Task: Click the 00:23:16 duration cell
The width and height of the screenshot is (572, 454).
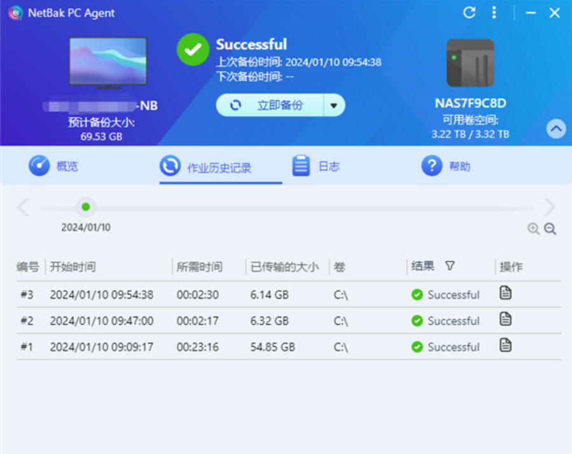Action: [198, 347]
